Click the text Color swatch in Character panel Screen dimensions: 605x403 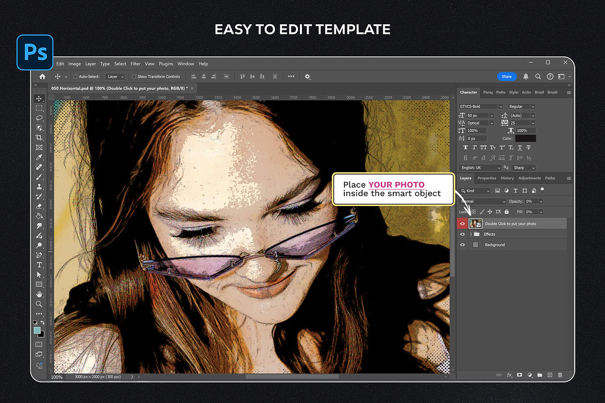525,138
